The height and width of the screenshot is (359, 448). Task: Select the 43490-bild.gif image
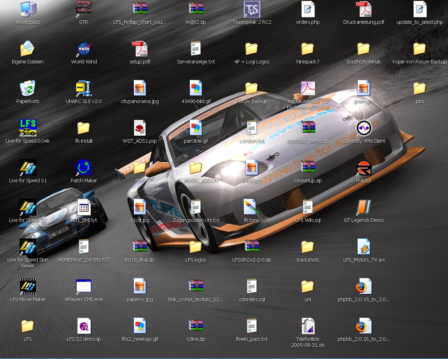(196, 89)
